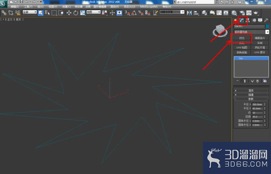Open the help dropdown arrow beside question mark
Viewport: 271px width, 174px height.
tap(243, 2)
